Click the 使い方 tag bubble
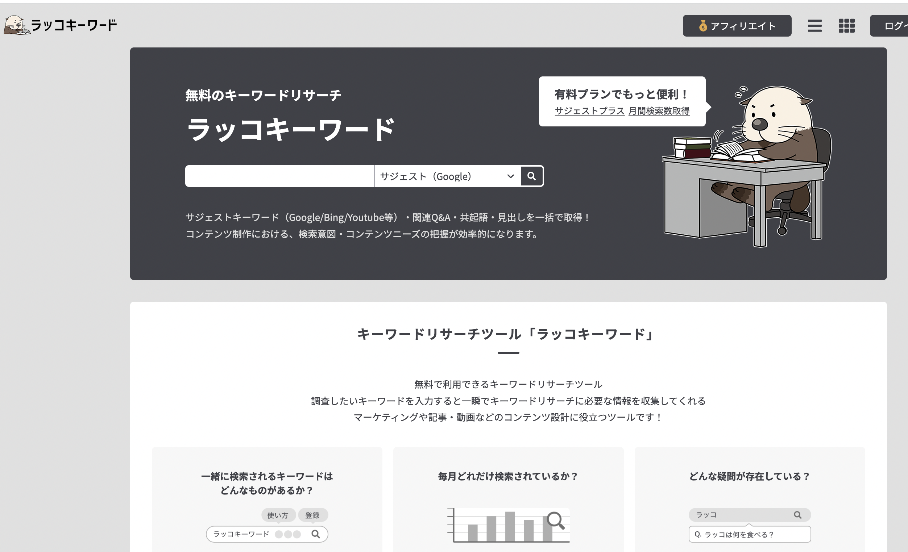Viewport: 908px width, 552px height. [278, 515]
